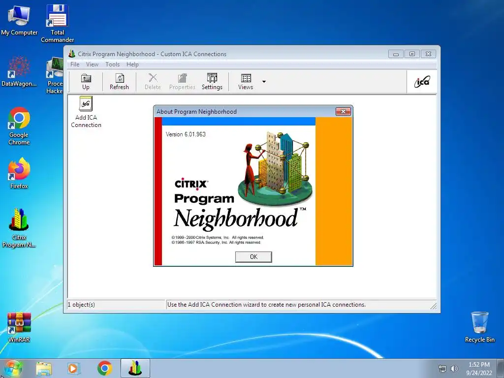Click the RSA Security copyright line
The image size is (504, 378).
click(x=216, y=242)
